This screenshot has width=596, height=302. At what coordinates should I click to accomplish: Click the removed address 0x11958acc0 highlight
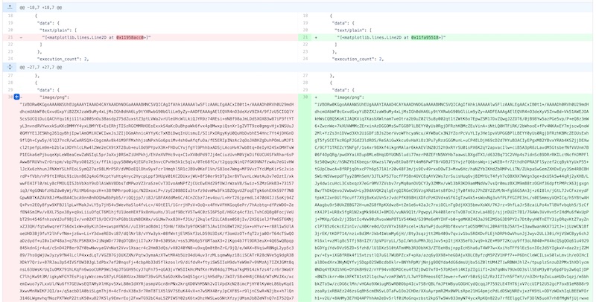134,36
